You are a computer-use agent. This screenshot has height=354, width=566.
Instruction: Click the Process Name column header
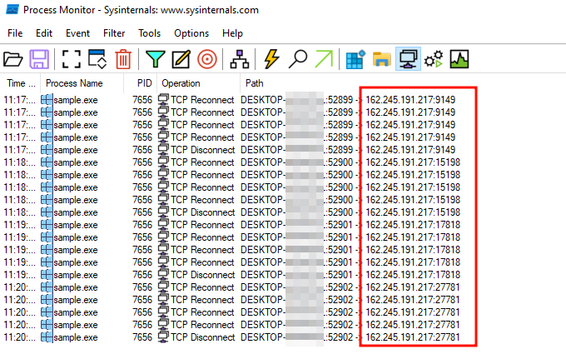point(75,83)
